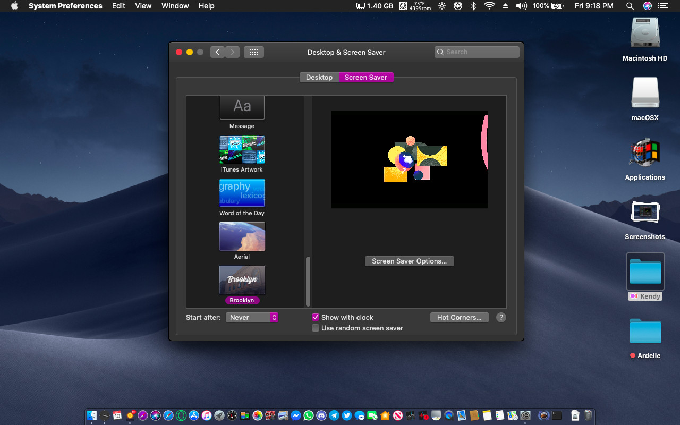The height and width of the screenshot is (425, 680).
Task: Open Photos from the Dock
Action: [x=258, y=415]
